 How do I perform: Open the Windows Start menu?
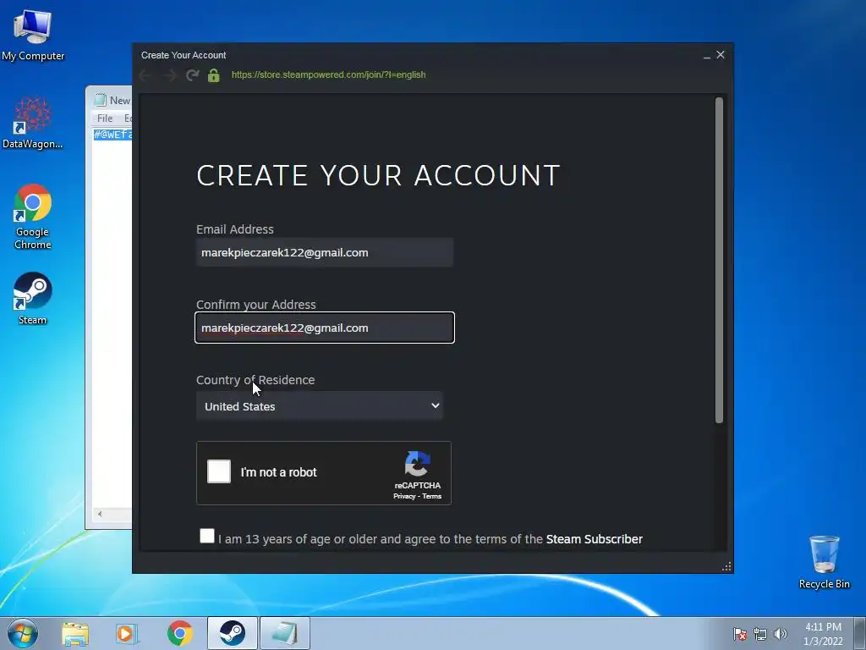click(23, 633)
